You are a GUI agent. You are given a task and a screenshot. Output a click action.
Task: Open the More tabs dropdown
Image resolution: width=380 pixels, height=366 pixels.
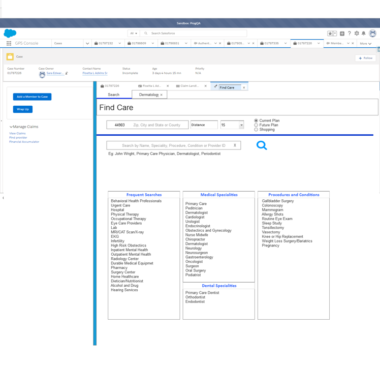point(366,44)
